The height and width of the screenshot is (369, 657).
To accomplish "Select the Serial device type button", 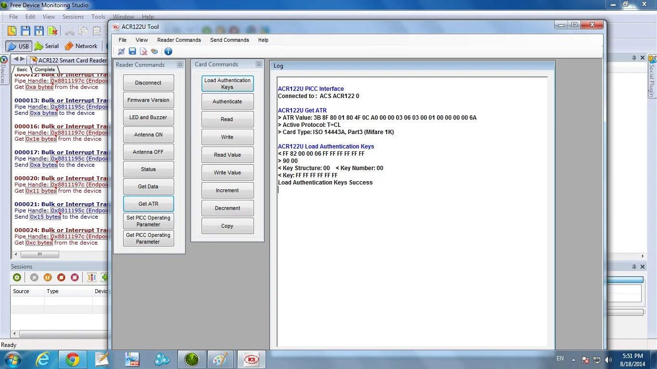I will point(47,46).
